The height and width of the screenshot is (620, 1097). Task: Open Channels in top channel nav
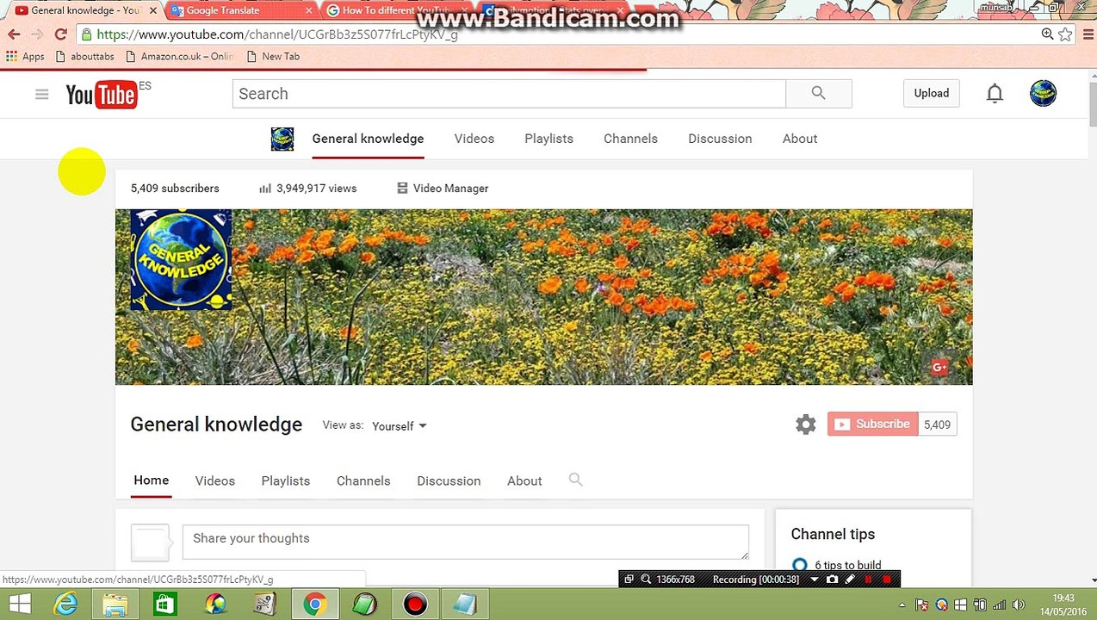(x=630, y=139)
